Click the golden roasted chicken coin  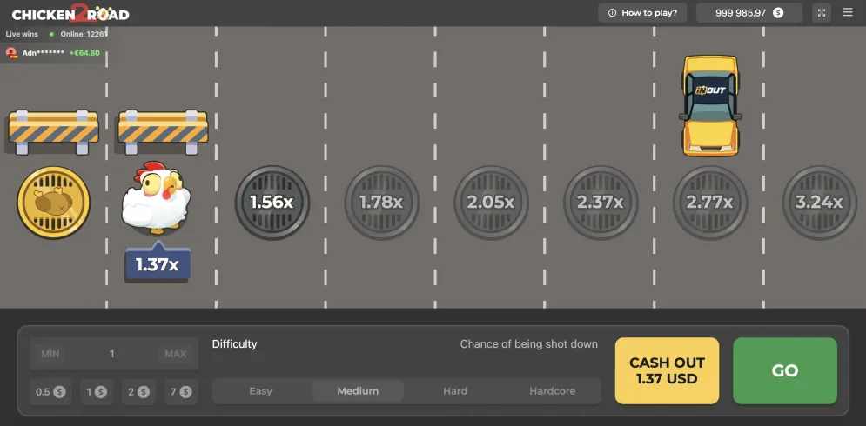point(54,203)
